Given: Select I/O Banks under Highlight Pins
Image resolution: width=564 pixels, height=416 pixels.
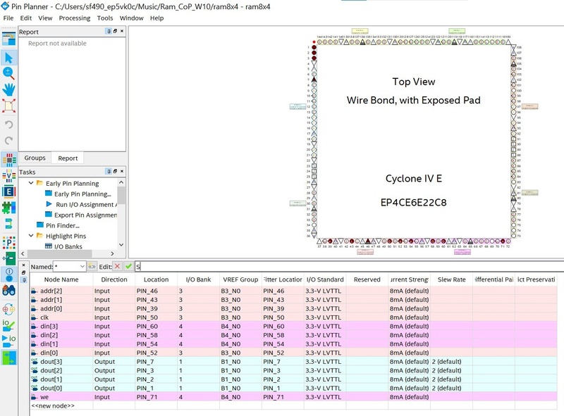Looking at the screenshot, I should pyautogui.click(x=68, y=246).
